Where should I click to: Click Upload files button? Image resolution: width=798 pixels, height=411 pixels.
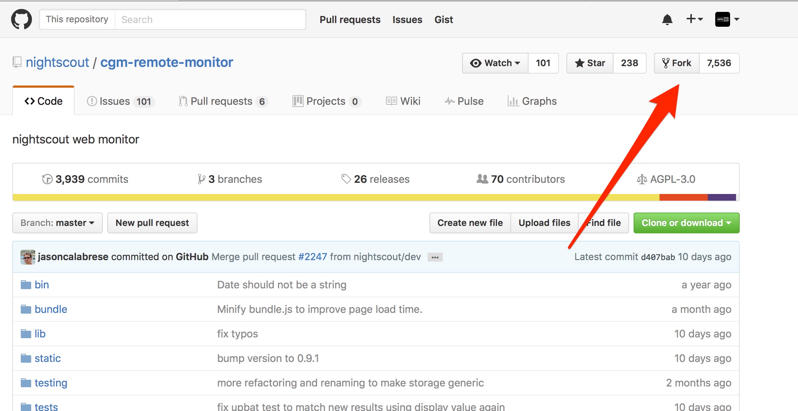(544, 223)
